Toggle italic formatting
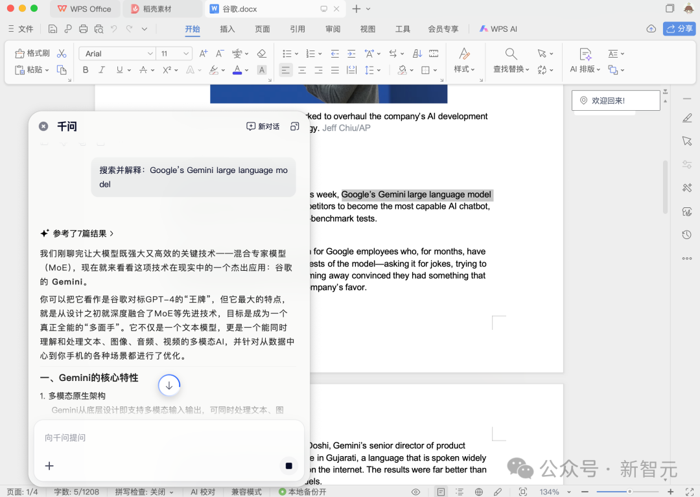The height and width of the screenshot is (497, 700). [101, 69]
